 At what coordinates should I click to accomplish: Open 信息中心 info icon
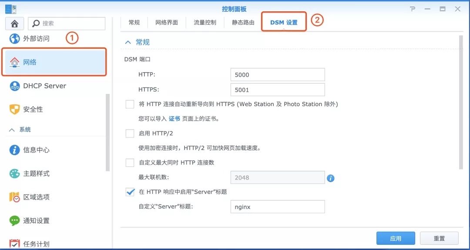[x=15, y=150]
